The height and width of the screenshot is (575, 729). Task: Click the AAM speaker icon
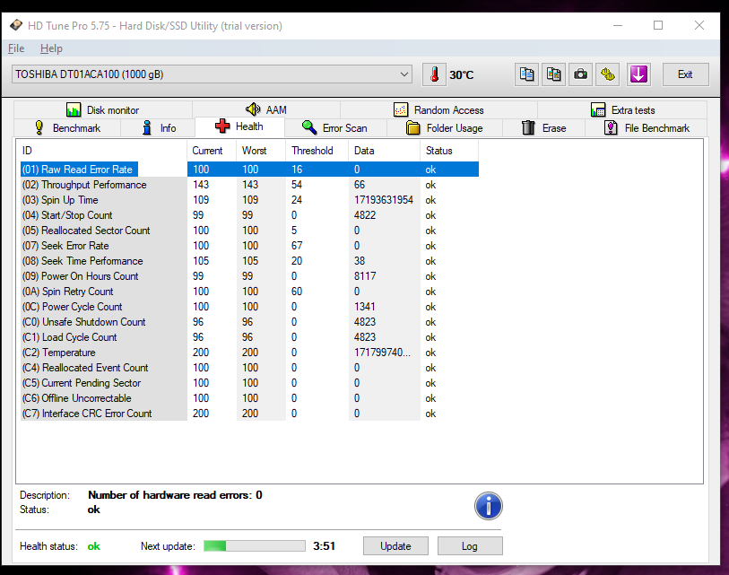coord(253,109)
